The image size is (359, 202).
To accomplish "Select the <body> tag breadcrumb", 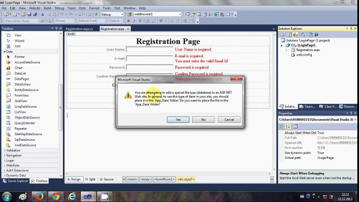I will 146,180.
